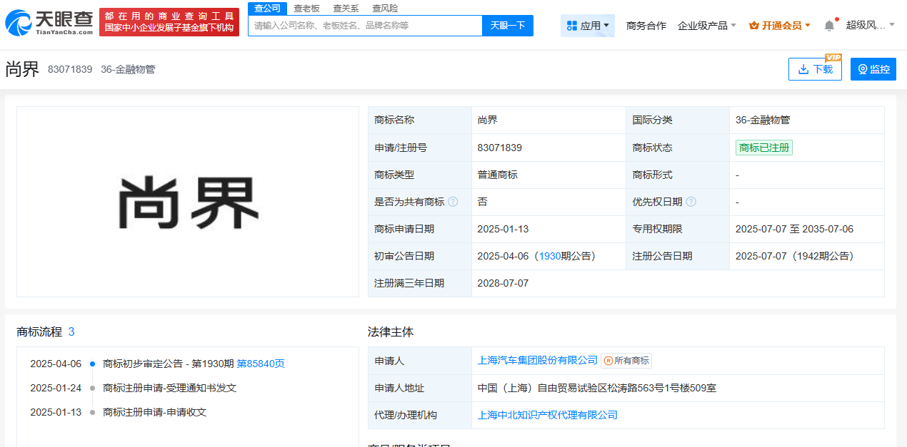The width and height of the screenshot is (907, 447).
Task: Click the 商务合作 menu item
Action: [646, 24]
